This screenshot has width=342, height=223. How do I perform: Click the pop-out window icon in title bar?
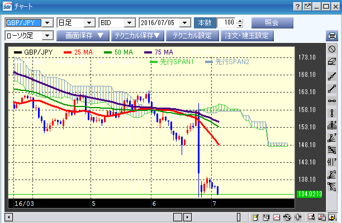tap(307, 7)
